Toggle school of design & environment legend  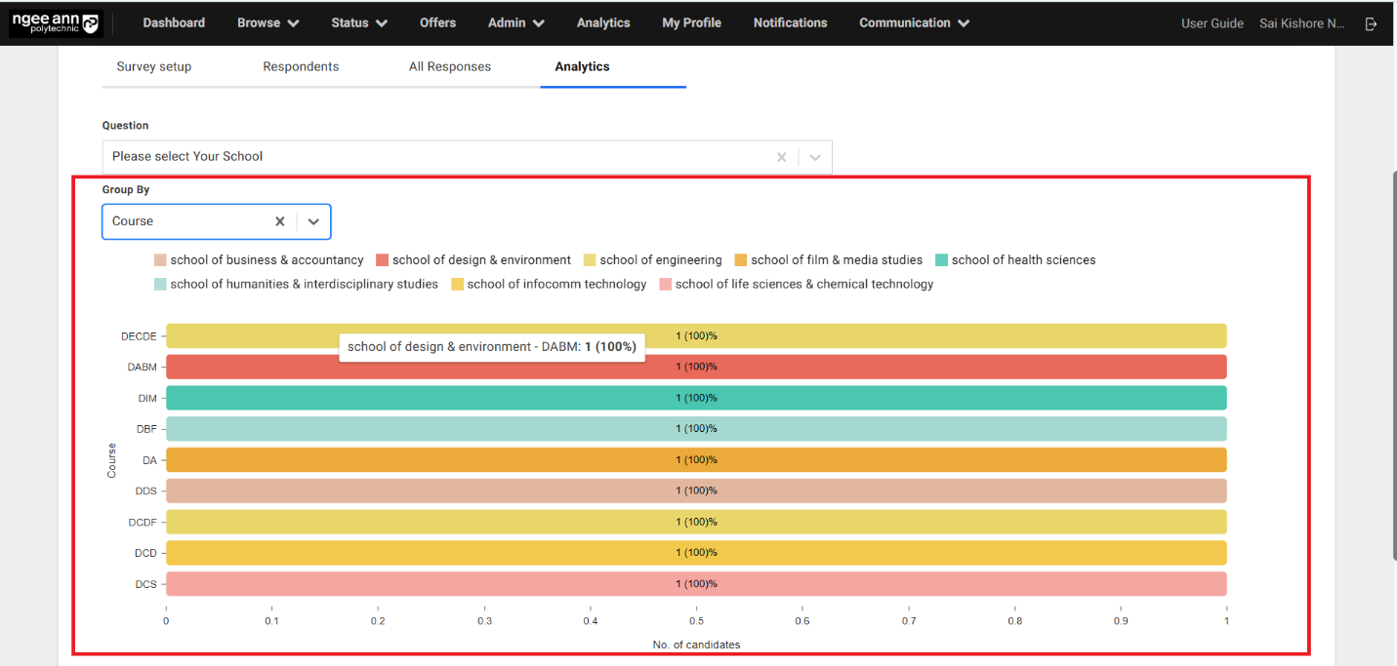click(473, 260)
